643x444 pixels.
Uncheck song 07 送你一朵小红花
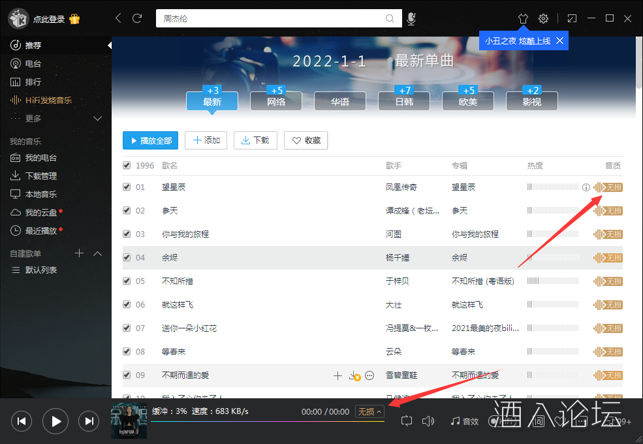tap(127, 328)
